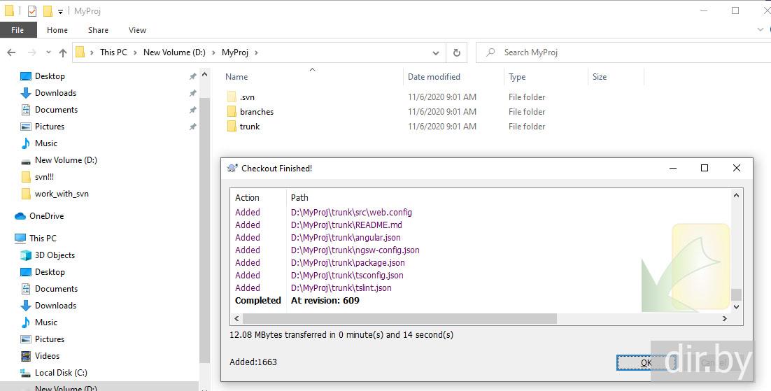Open the File menu
Screen dimensions: 771x391
pyautogui.click(x=17, y=30)
